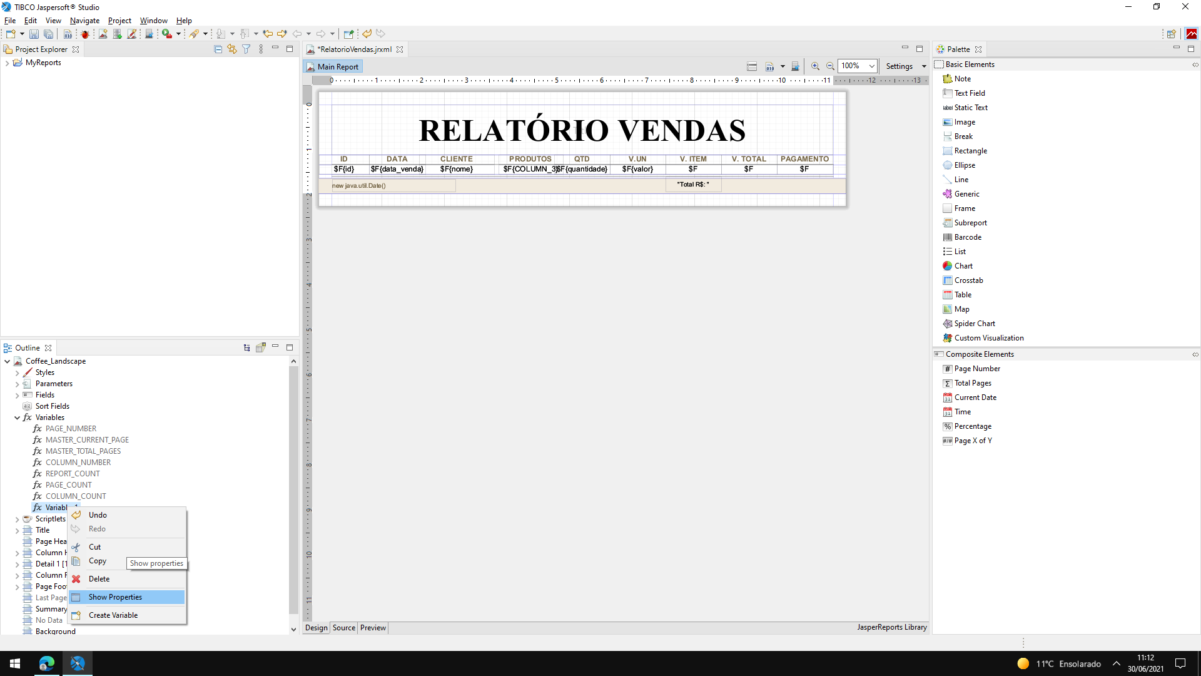Click the zoom out magnifier icon
Viewport: 1201px width, 676px height.
[x=830, y=66]
